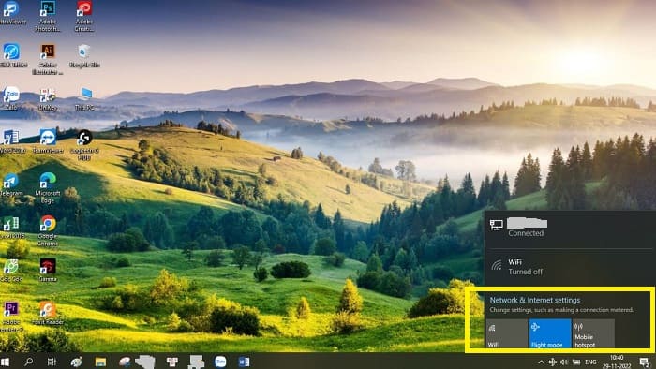
Task: Open This PC desktop icon
Action: pyautogui.click(x=84, y=98)
